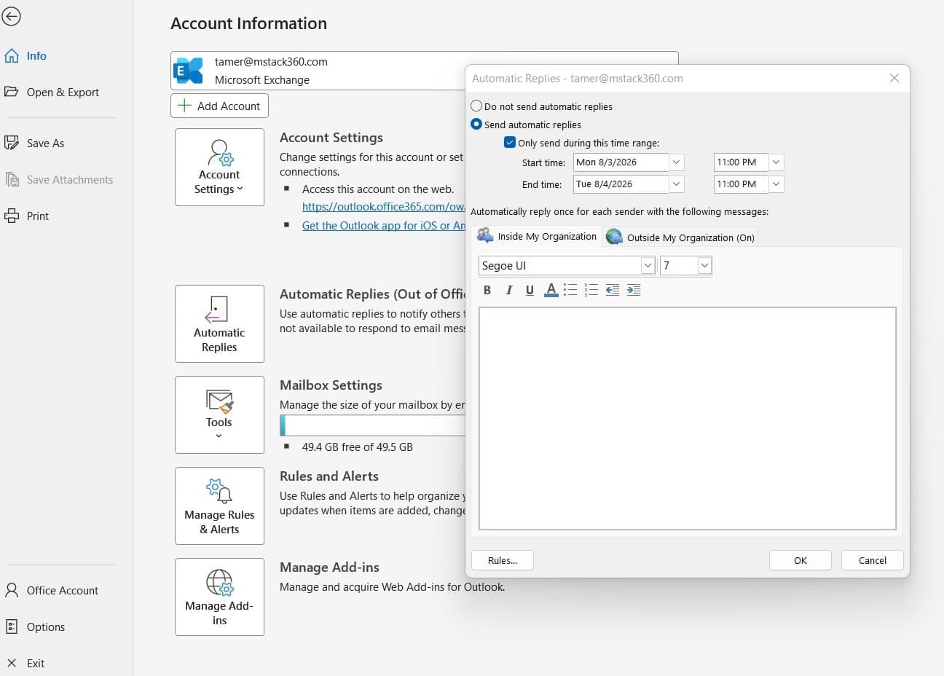Uncheck Only send during this time range
The height and width of the screenshot is (676, 944).
tap(510, 143)
